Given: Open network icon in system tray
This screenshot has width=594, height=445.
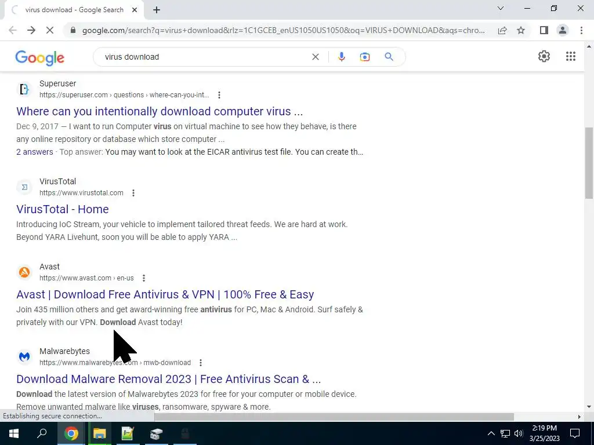Looking at the screenshot, I should tap(505, 433).
